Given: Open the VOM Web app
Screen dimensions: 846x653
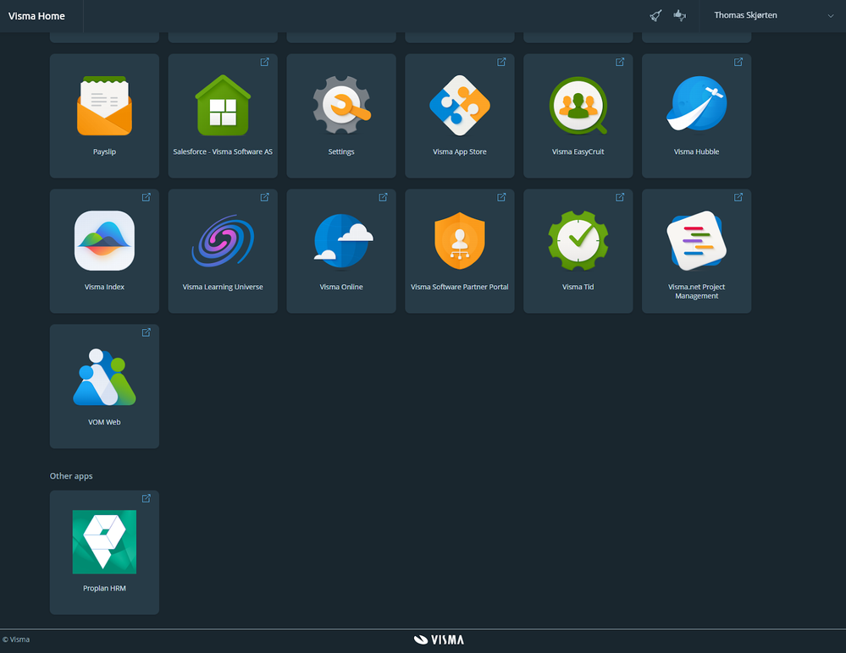Looking at the screenshot, I should tap(104, 387).
